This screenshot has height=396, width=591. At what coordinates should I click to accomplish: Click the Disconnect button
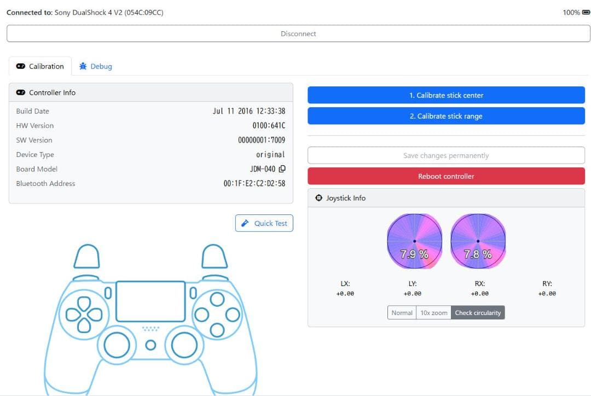click(298, 33)
